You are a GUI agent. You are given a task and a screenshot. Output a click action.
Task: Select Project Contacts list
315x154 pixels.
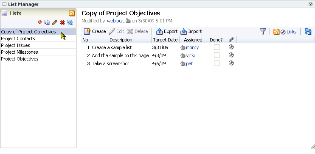(x=38, y=38)
